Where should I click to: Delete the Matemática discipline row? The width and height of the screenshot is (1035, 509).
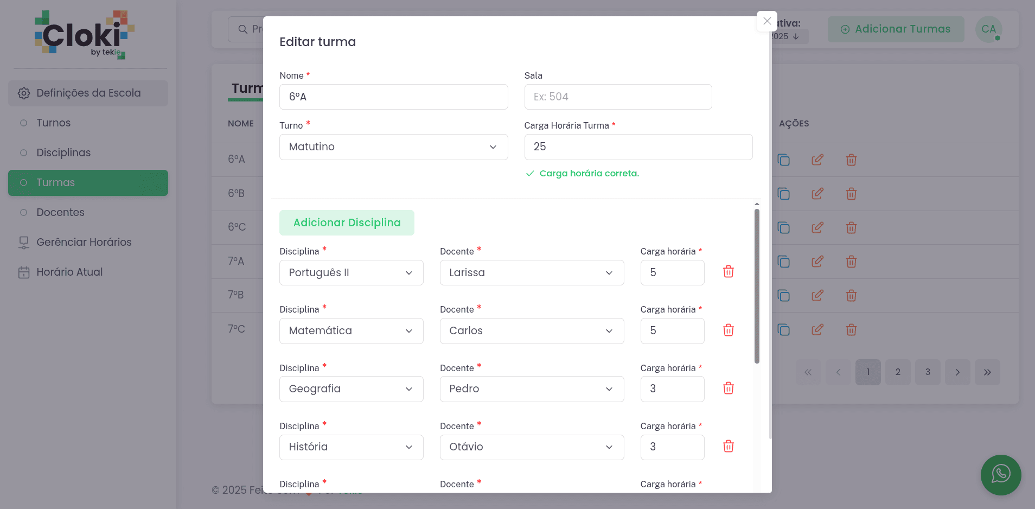728,330
